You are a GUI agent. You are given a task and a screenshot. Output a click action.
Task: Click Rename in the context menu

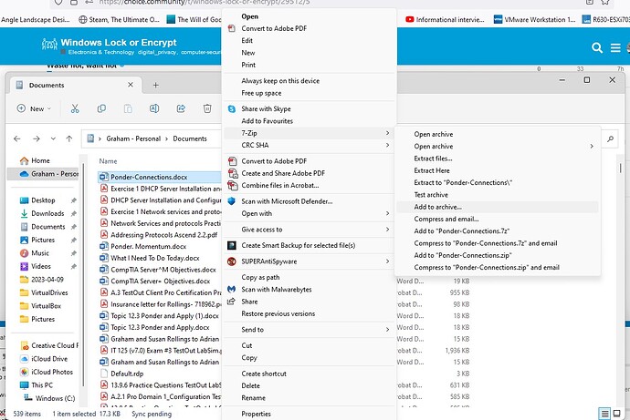pyautogui.click(x=253, y=397)
